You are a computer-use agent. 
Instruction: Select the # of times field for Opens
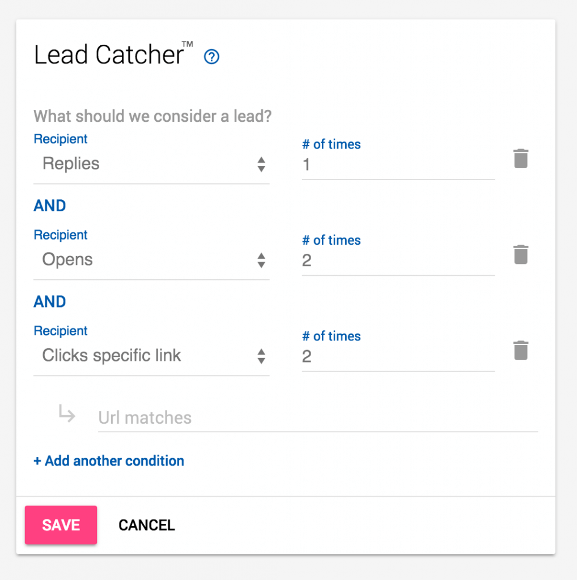(x=397, y=260)
